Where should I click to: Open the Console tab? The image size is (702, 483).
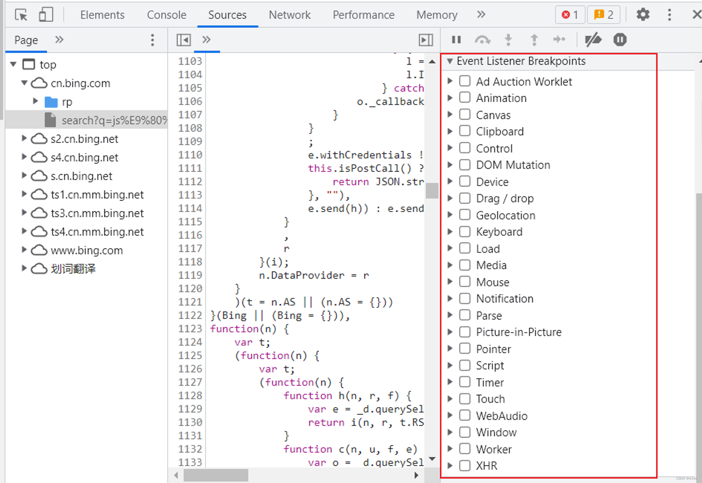coord(166,15)
